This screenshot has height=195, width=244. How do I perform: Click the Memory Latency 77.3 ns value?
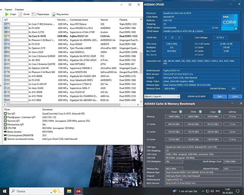click(232, 116)
